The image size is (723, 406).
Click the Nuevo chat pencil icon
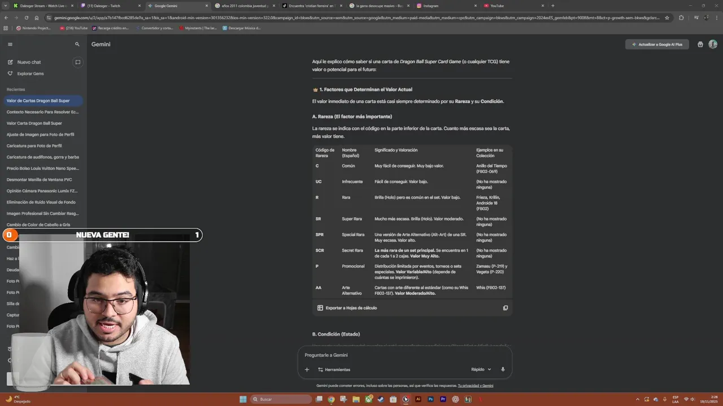[x=10, y=62]
